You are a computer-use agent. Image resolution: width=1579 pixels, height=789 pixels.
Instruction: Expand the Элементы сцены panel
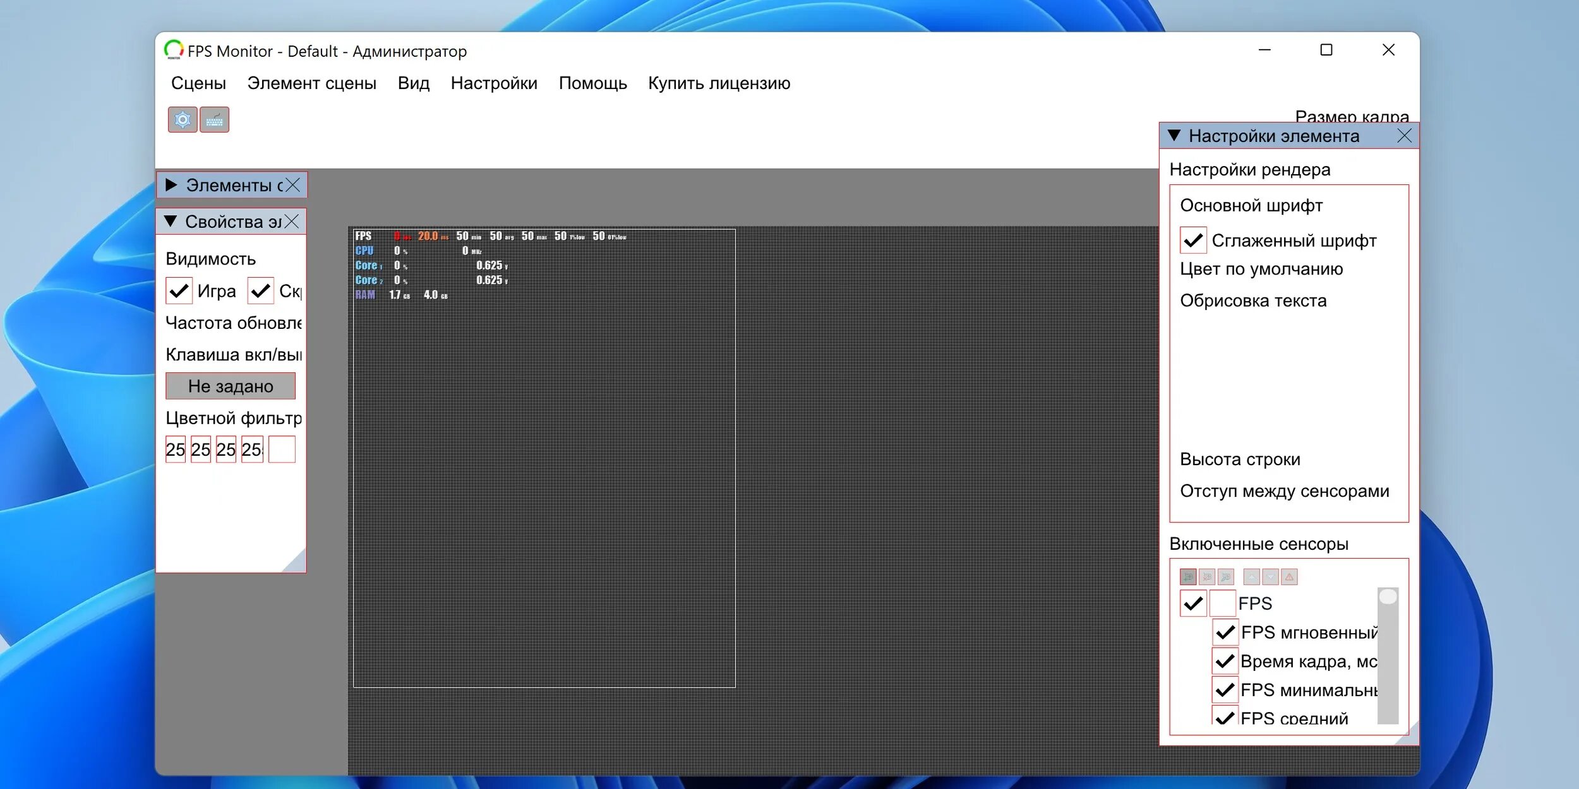pos(171,185)
